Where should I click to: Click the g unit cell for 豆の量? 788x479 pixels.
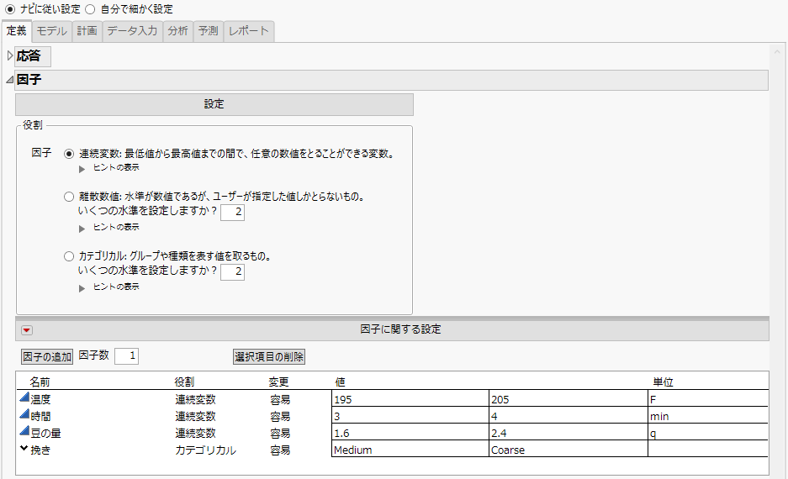[708, 433]
